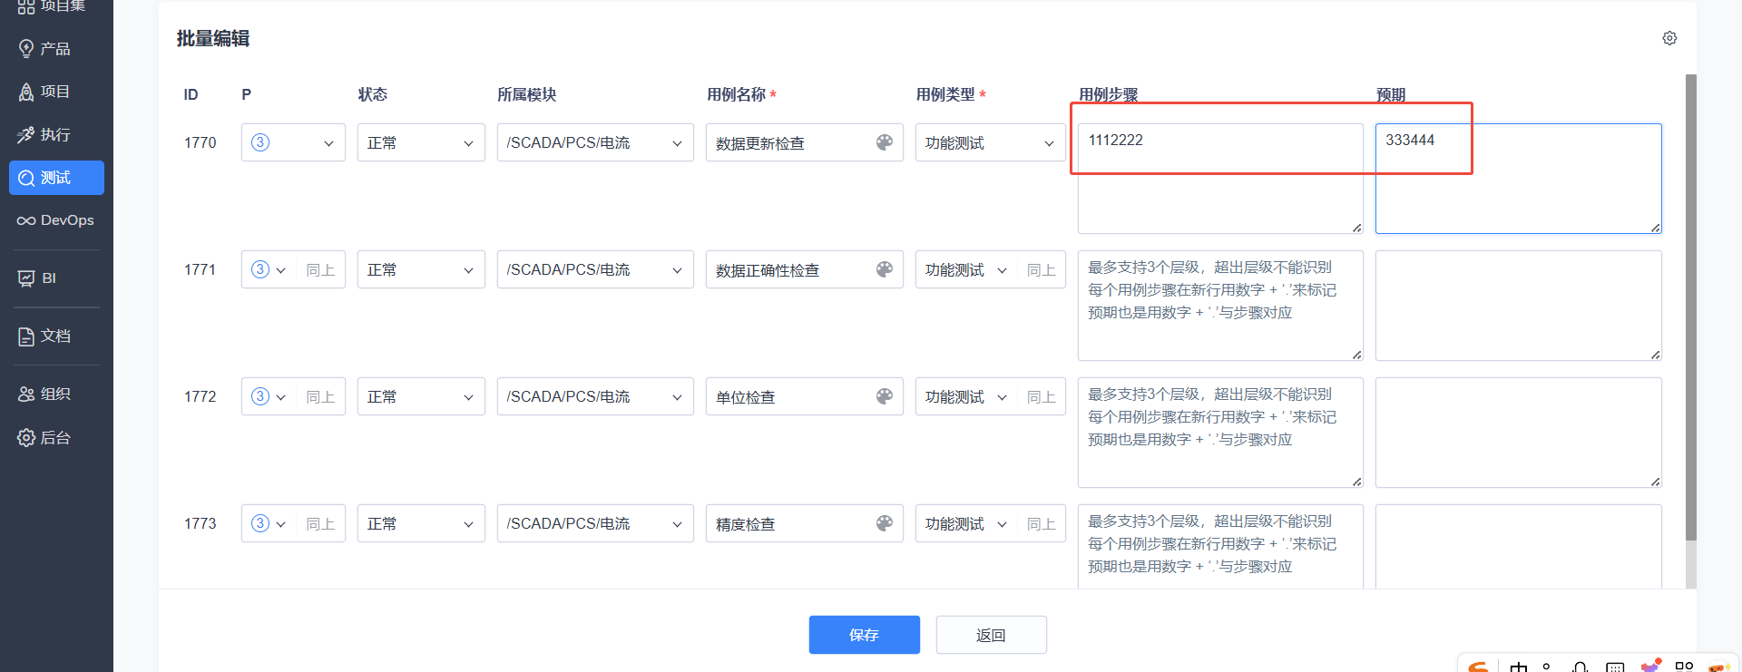Open 后台 admin gear icon in sidebar

[x=26, y=438]
